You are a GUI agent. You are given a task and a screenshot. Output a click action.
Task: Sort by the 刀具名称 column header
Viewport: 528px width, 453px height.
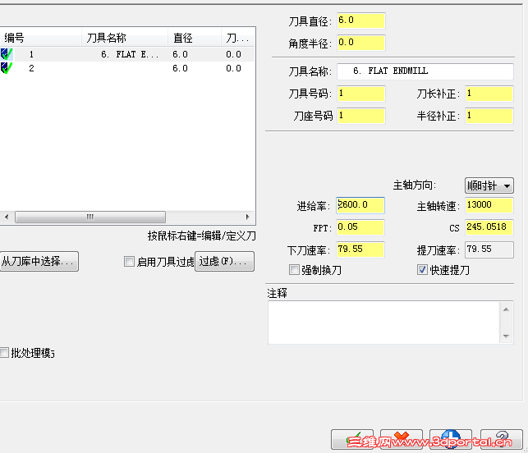pyautogui.click(x=125, y=38)
